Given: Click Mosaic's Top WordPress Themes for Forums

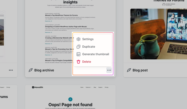Looking at the screenshot, I should [61, 15].
